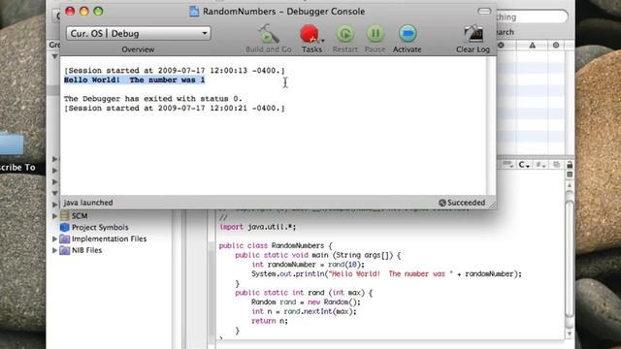Click the Succeeded build status indicator
Image resolution: width=621 pixels, height=349 pixels.
point(462,203)
